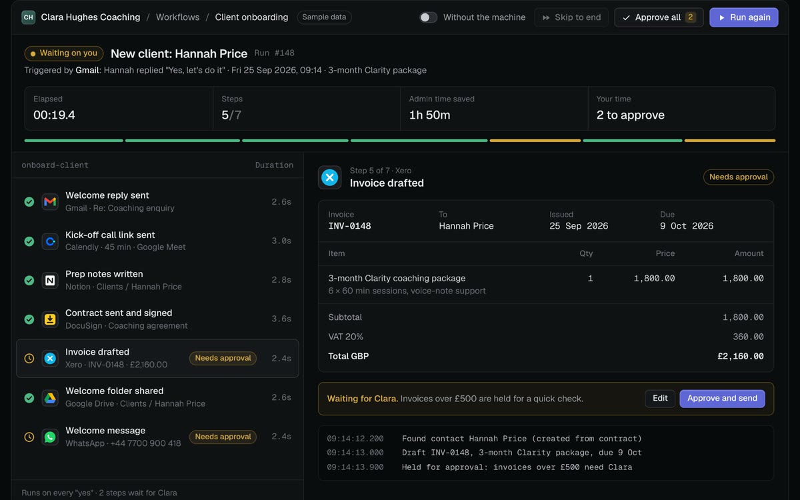Click invoice number INV-0148
Screen dimensions: 800x500
click(x=349, y=227)
